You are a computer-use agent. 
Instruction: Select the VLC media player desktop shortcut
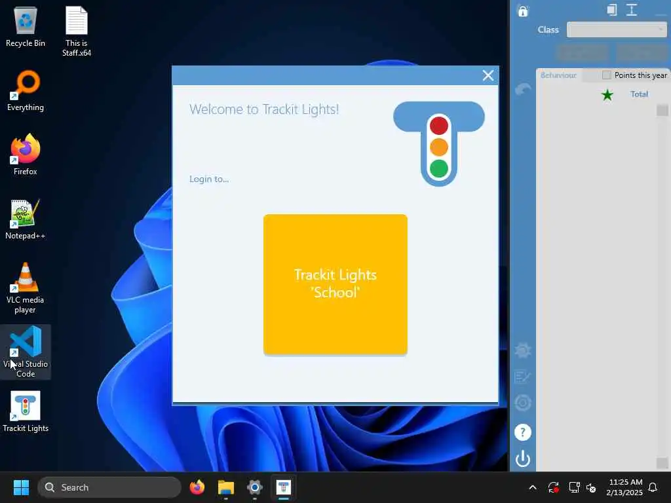click(26, 288)
